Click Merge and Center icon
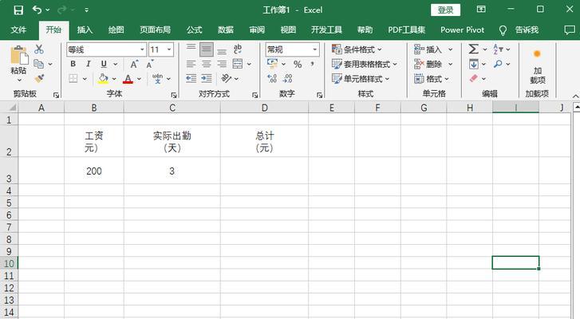Screen dimensions: 580x319 pyautogui.click(x=238, y=64)
